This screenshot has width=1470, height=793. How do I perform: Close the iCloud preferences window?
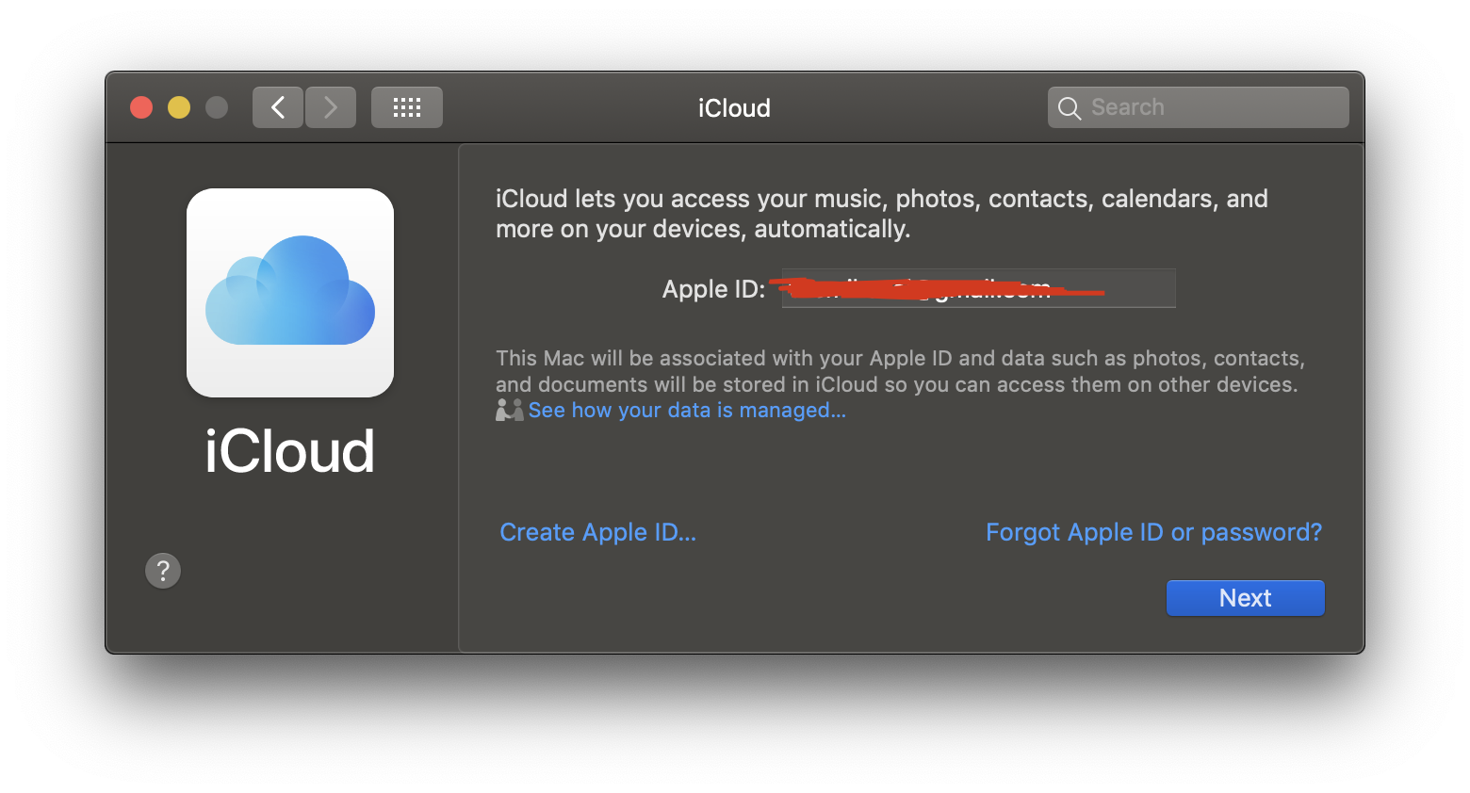click(141, 107)
